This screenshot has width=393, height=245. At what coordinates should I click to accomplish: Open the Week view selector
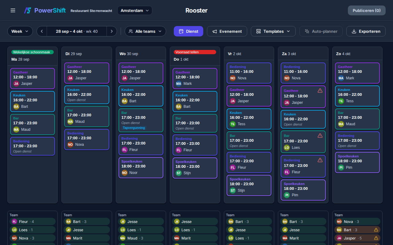pyautogui.click(x=20, y=31)
